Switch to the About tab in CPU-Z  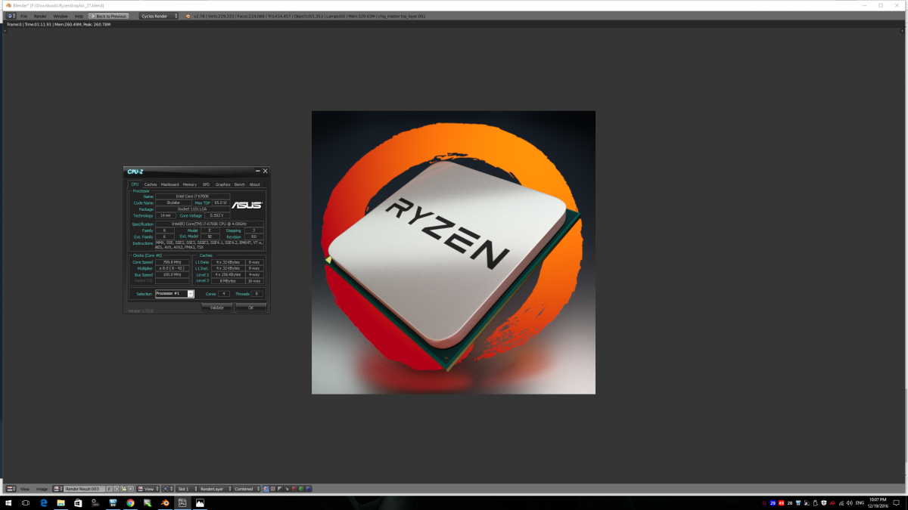(x=255, y=184)
